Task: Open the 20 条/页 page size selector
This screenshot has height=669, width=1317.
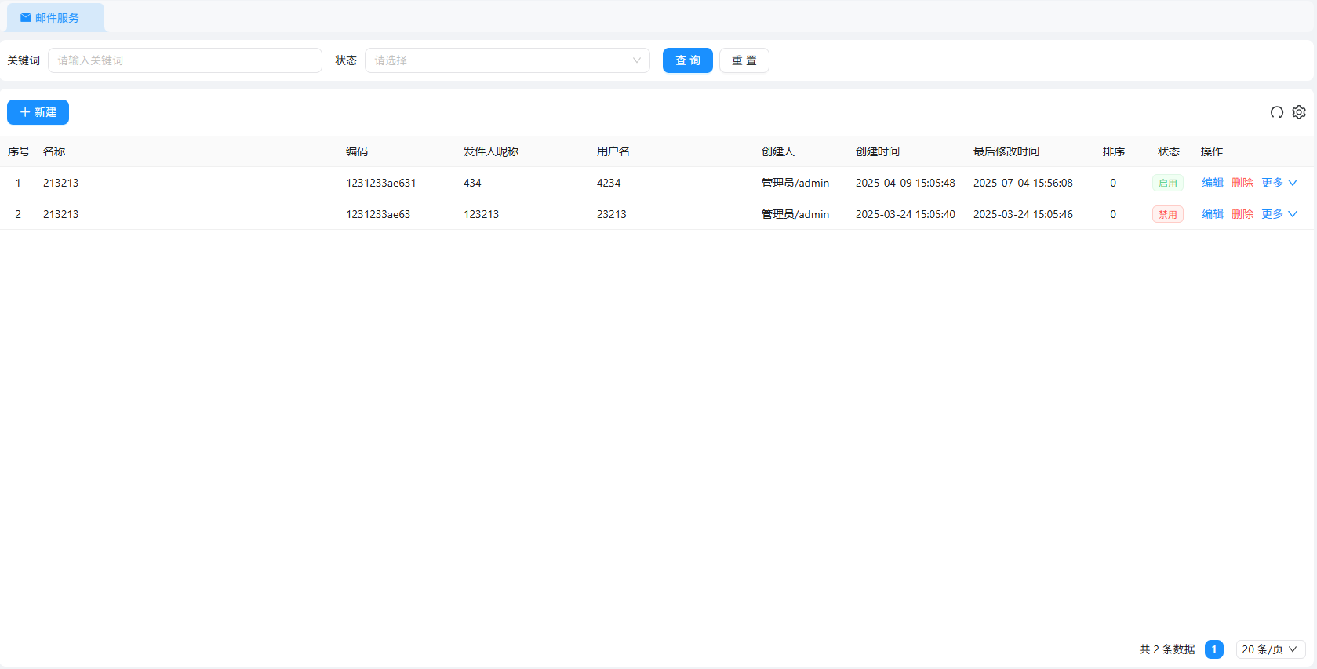Action: click(1270, 649)
